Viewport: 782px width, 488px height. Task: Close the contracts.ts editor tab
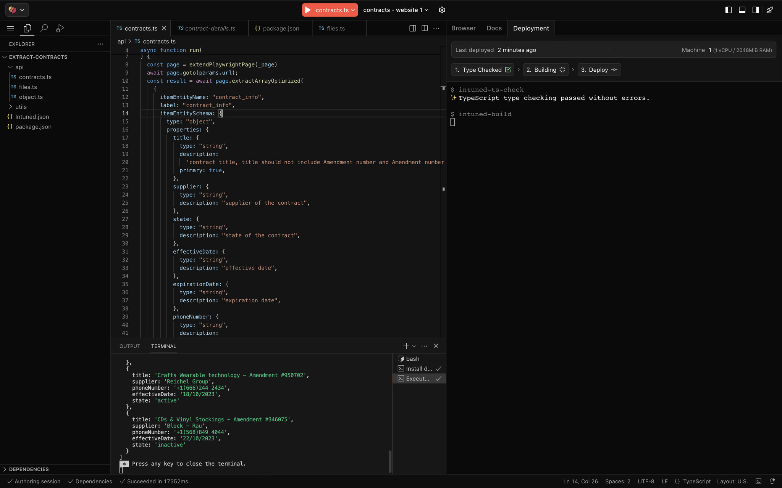pos(164,28)
